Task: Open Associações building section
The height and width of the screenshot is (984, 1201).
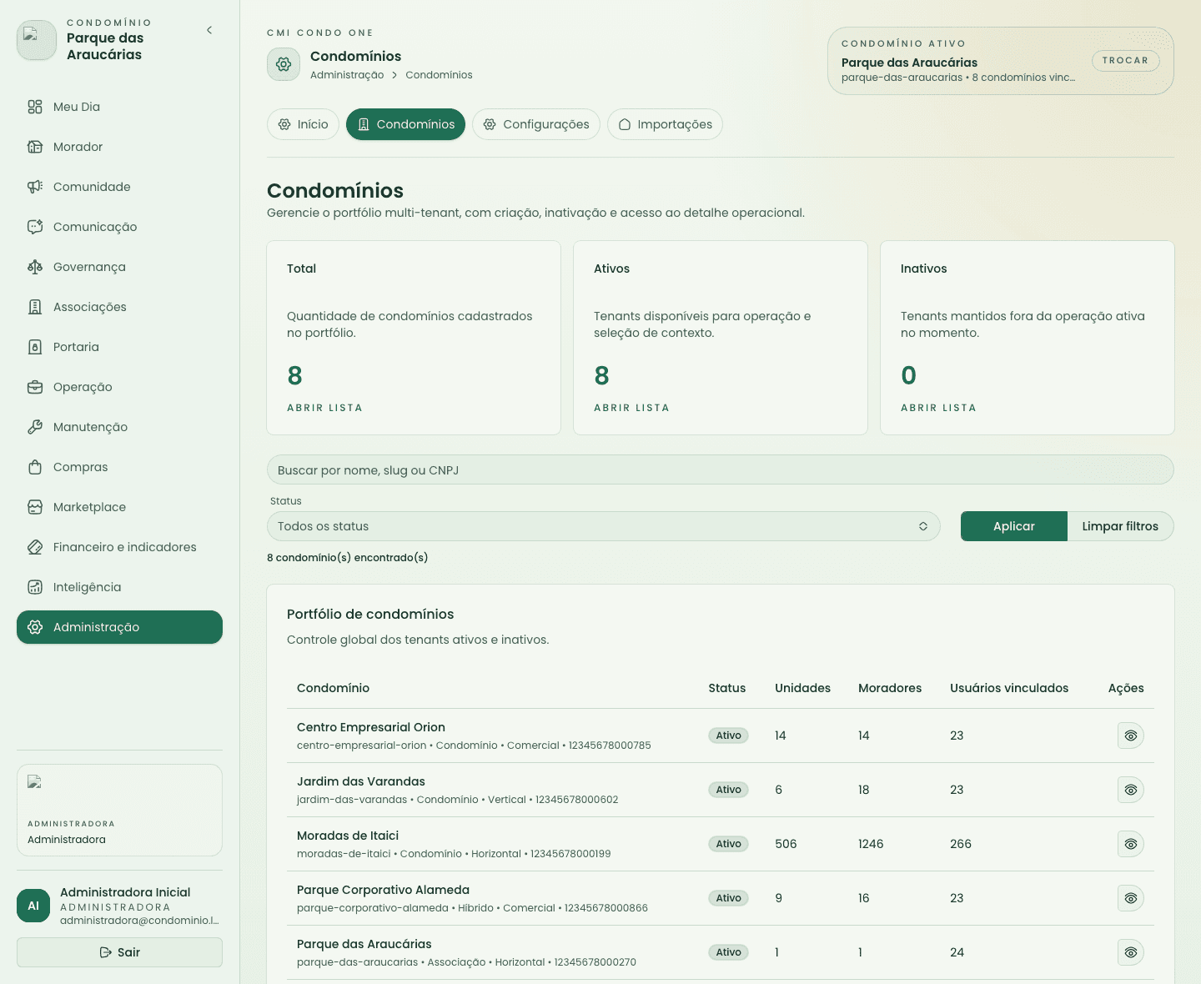Action: point(119,307)
